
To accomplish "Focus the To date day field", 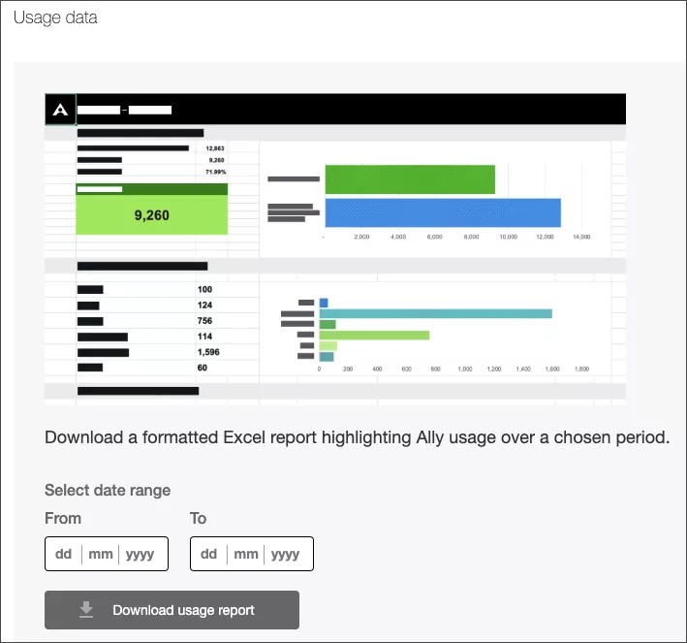I will tap(208, 555).
